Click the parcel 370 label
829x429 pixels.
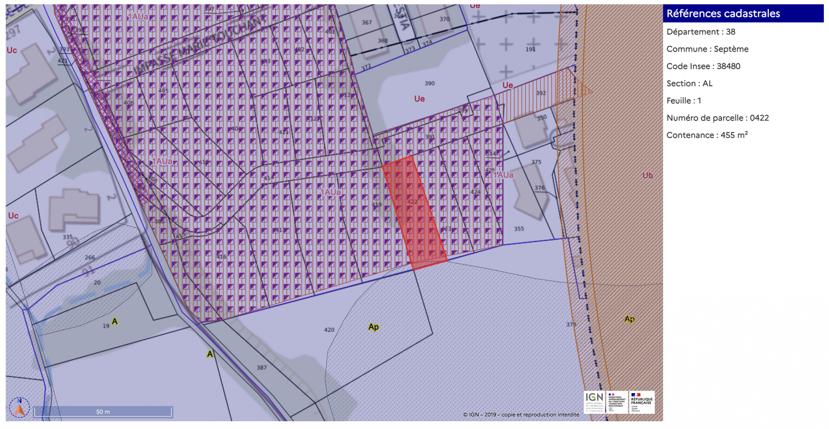[445, 19]
